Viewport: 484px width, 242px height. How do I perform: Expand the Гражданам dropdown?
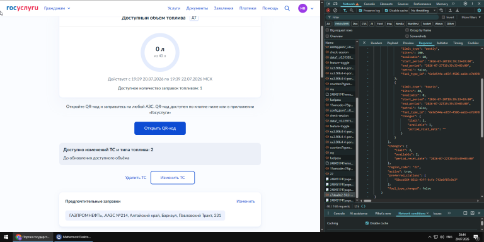click(57, 8)
